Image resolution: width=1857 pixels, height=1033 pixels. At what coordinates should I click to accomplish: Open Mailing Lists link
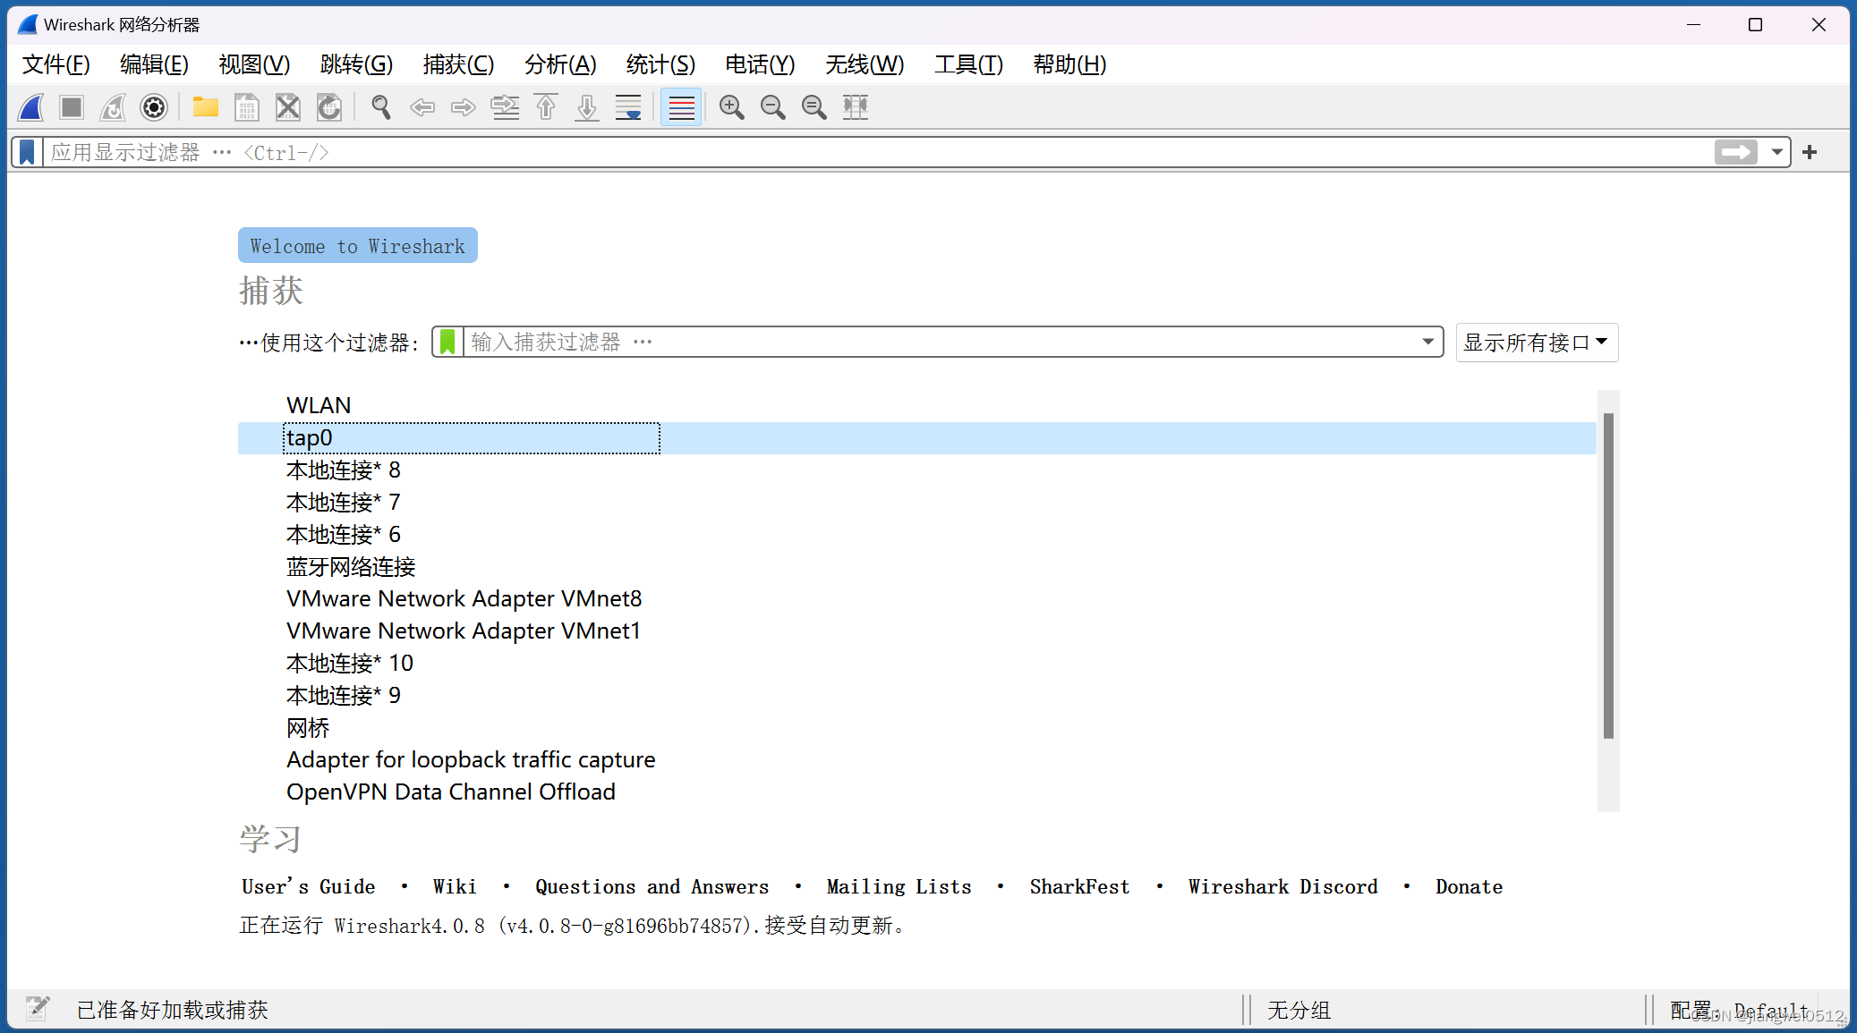(x=899, y=886)
